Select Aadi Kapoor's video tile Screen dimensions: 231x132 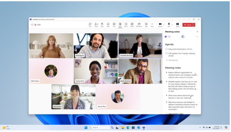[96, 46]
